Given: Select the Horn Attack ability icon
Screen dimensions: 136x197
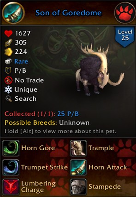Looking at the screenshot, I should (x=78, y=168).
